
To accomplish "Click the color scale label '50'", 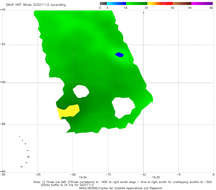I will coord(173,8).
